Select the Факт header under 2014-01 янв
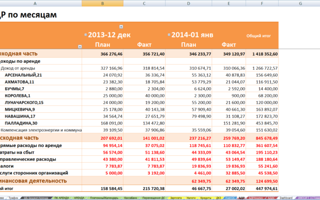 click(x=229, y=45)
